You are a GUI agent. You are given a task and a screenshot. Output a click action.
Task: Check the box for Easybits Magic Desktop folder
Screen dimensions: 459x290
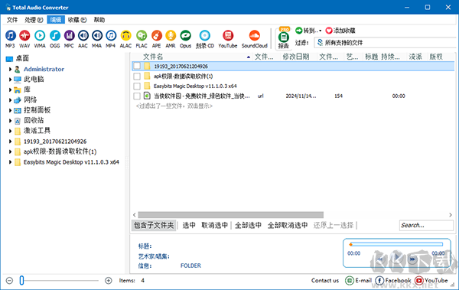[137, 86]
